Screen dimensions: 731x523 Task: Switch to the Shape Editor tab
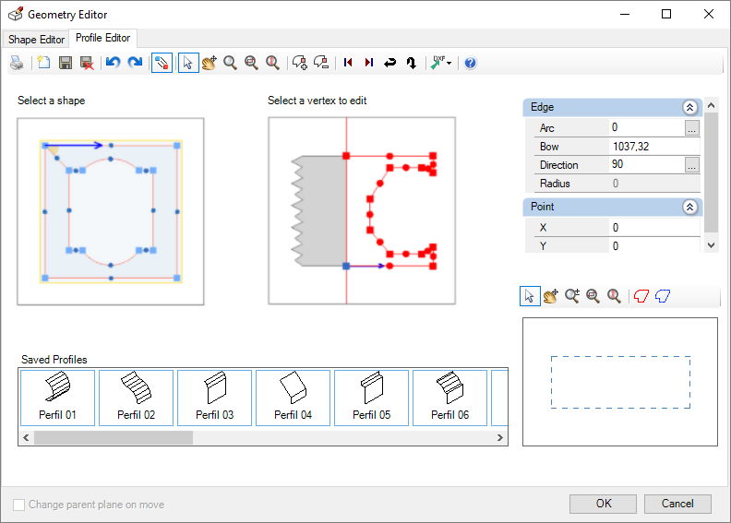tap(37, 40)
